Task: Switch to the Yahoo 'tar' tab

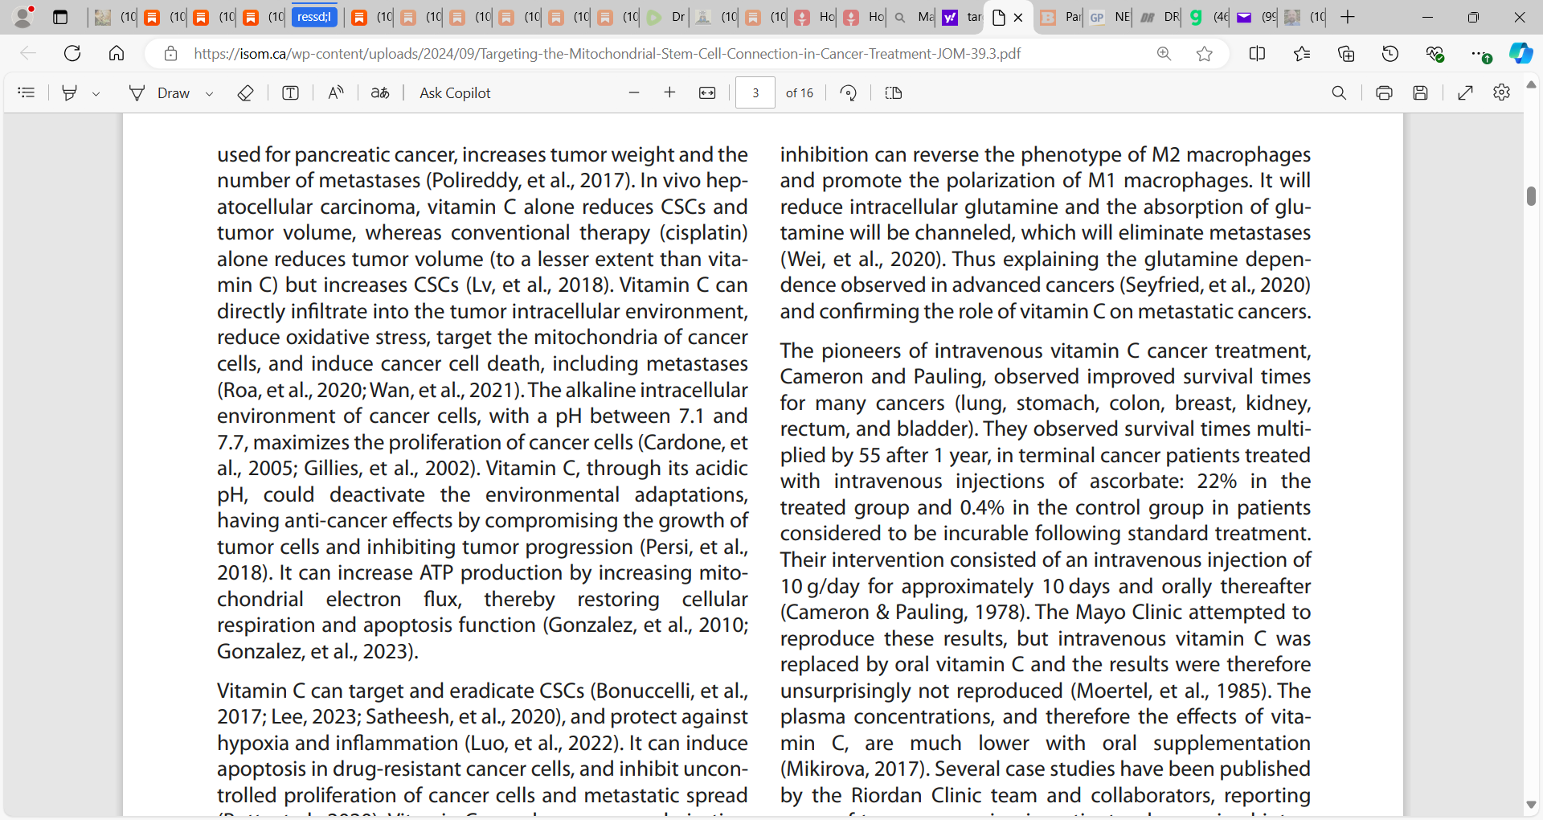Action: pyautogui.click(x=961, y=17)
